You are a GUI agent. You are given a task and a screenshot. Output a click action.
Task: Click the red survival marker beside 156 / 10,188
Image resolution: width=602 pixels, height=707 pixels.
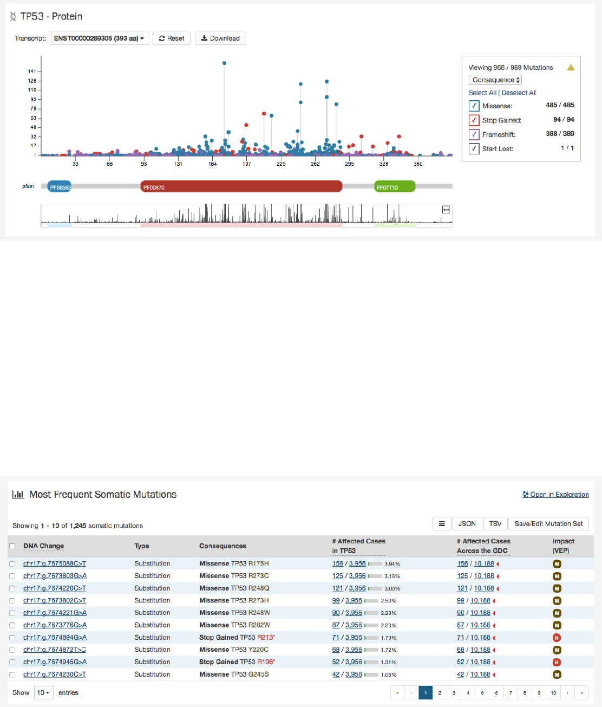pos(498,564)
